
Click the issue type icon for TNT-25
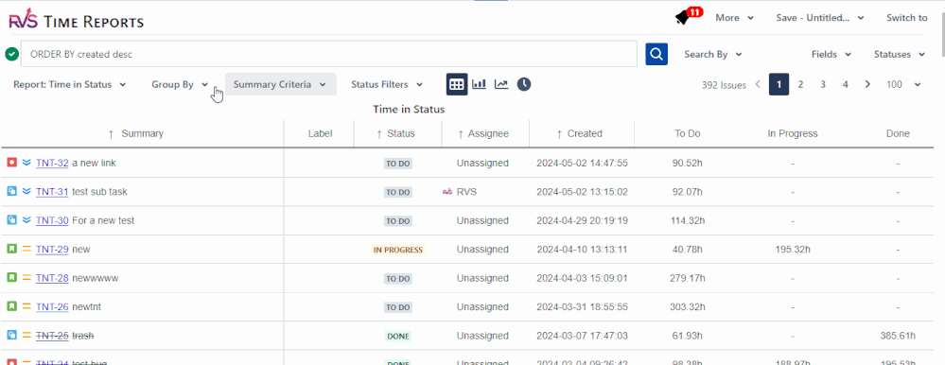[x=11, y=336]
